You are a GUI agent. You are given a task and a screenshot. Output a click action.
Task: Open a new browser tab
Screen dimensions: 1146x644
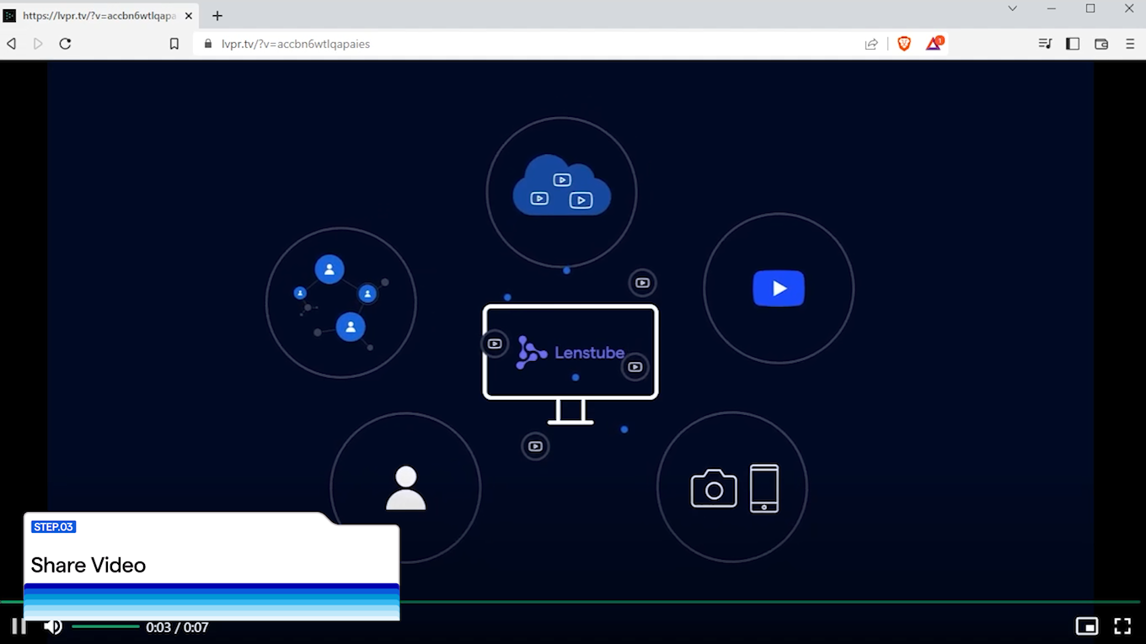pos(217,15)
